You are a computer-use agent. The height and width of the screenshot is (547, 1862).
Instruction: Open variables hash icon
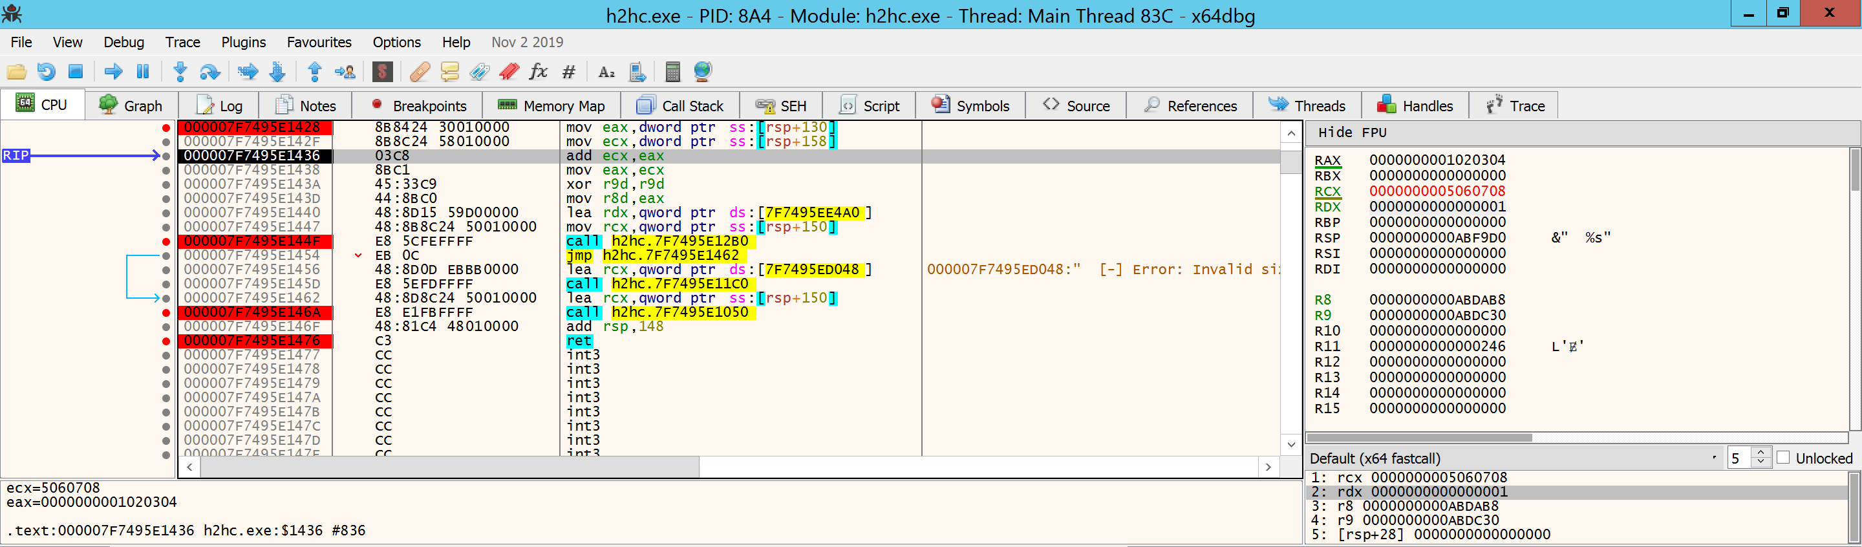(569, 72)
